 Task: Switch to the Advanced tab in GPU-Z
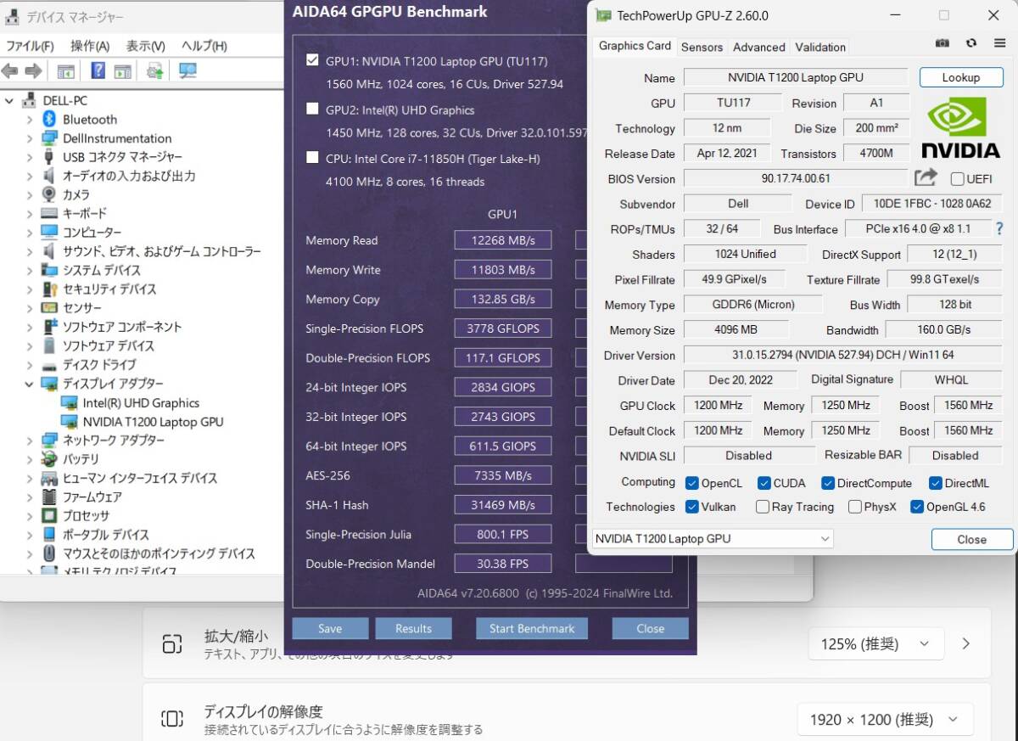click(758, 47)
